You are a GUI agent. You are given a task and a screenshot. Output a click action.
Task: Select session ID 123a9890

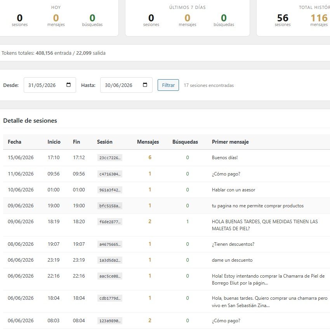[x=110, y=321]
